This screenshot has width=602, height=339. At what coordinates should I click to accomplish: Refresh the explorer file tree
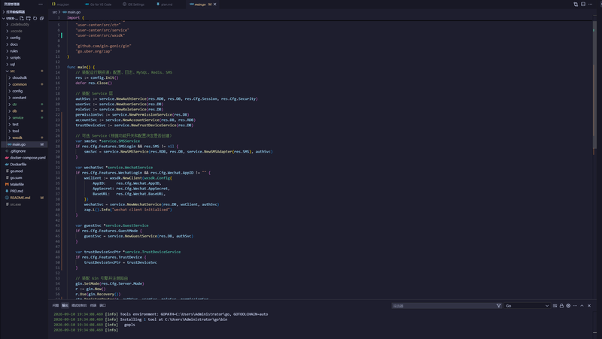pos(35,18)
